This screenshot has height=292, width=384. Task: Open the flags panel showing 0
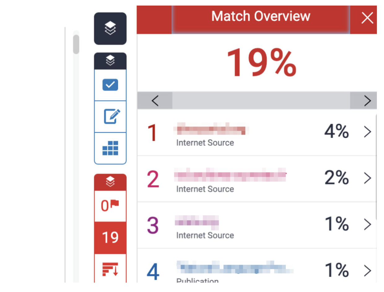[110, 206]
